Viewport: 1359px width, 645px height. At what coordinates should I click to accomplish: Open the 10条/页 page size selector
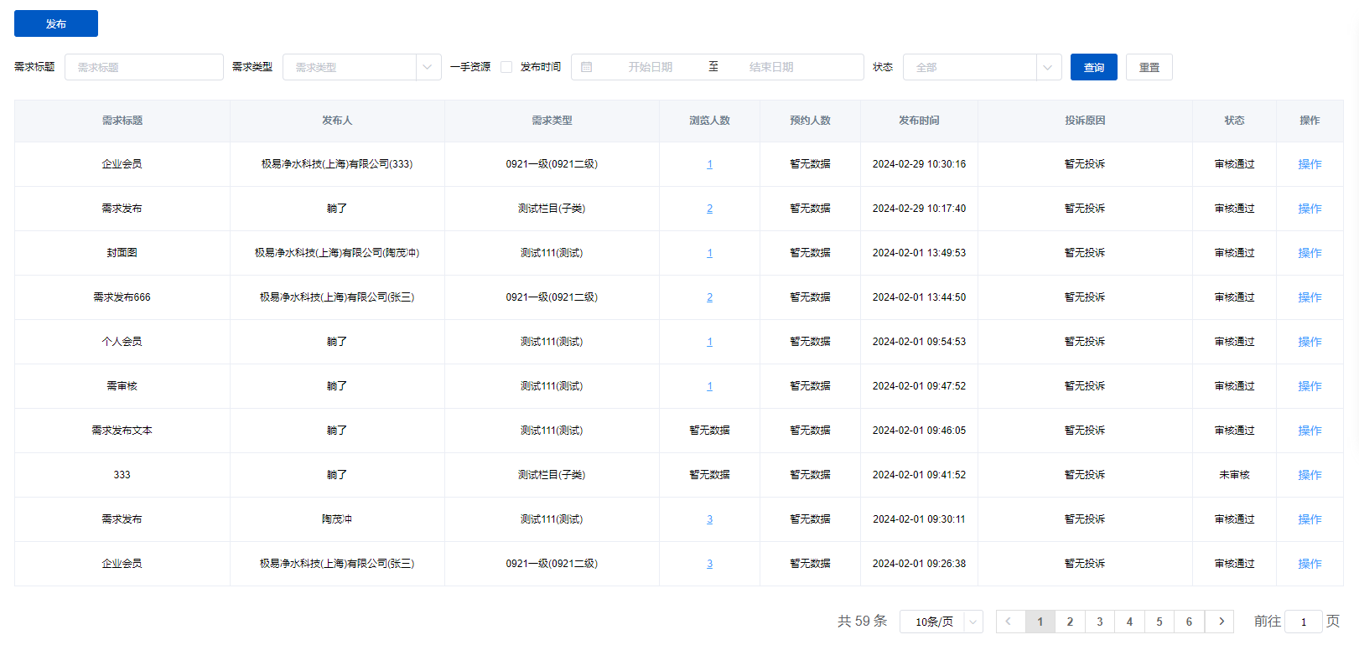point(941,622)
